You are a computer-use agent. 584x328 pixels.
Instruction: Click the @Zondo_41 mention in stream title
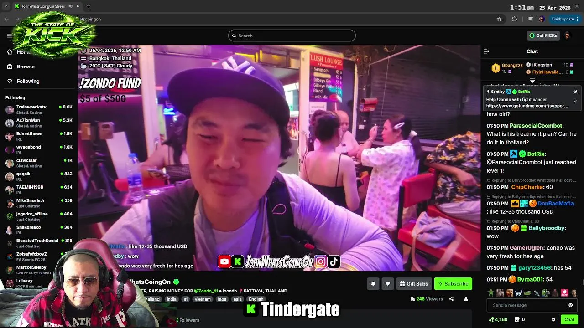tap(206, 291)
